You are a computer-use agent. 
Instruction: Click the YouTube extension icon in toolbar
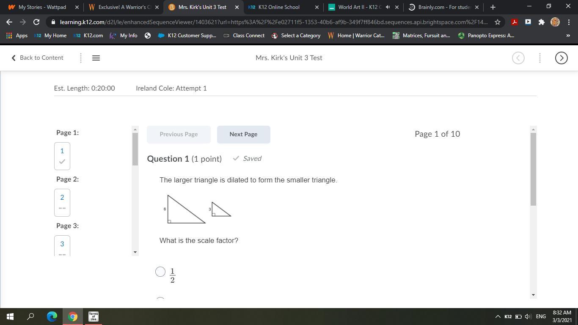[528, 22]
